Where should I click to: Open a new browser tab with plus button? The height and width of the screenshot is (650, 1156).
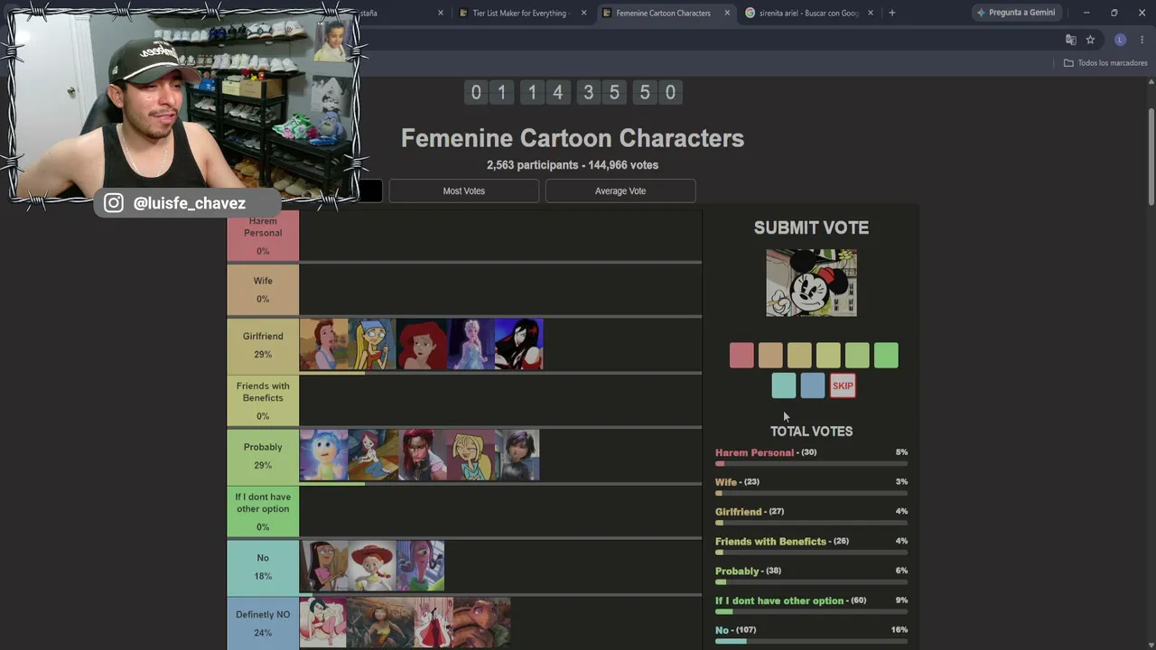[891, 13]
